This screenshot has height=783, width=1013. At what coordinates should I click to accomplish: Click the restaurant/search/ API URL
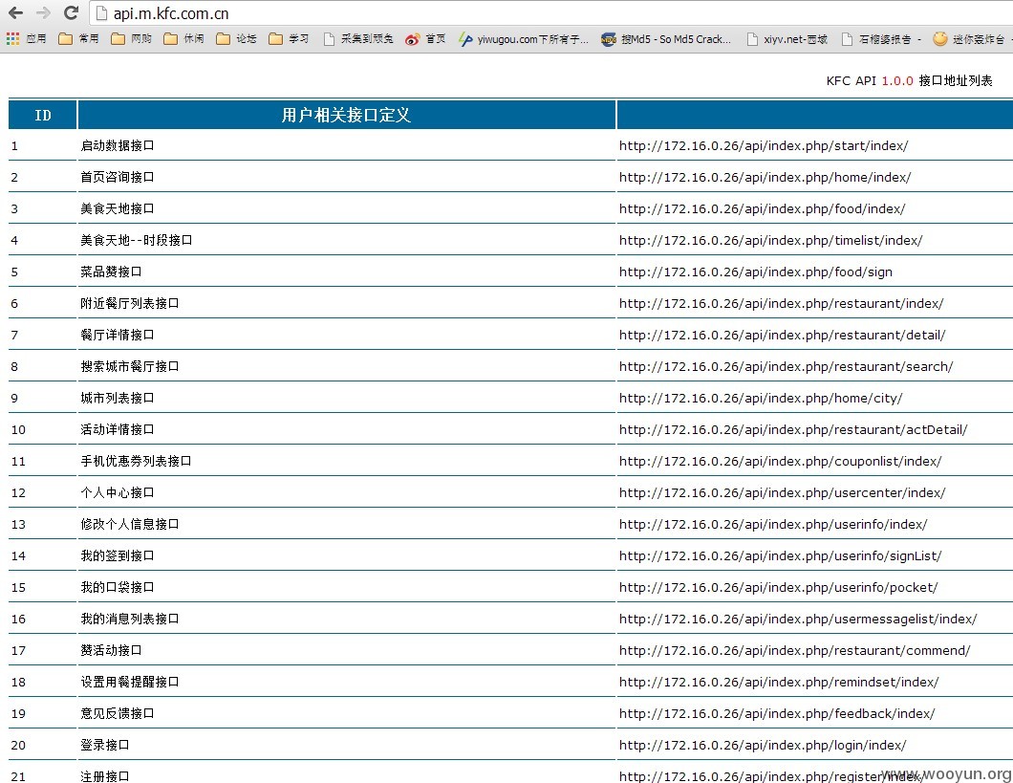(787, 367)
